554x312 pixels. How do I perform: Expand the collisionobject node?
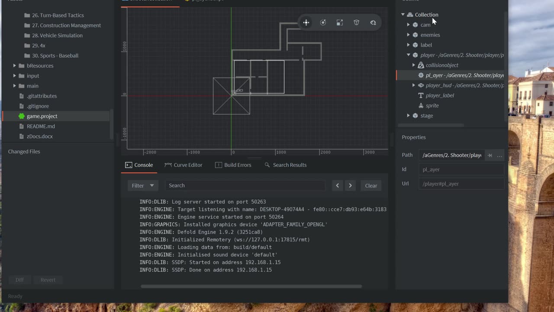tap(414, 65)
